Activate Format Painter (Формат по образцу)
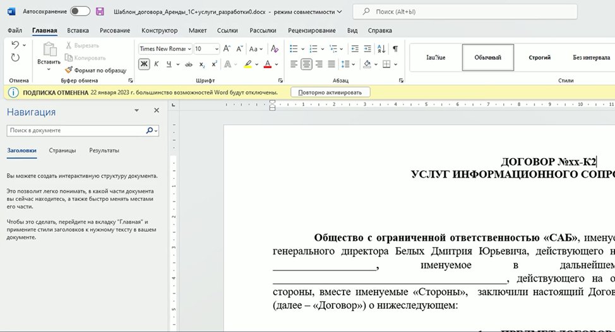 point(96,70)
